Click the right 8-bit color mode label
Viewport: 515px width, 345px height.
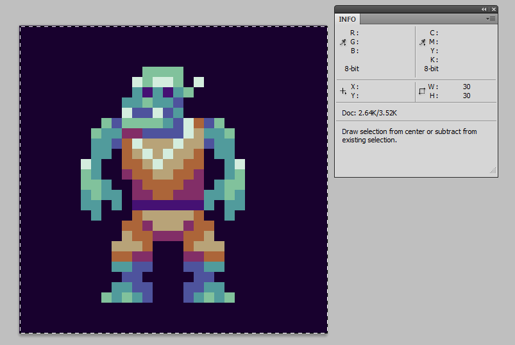tap(431, 69)
